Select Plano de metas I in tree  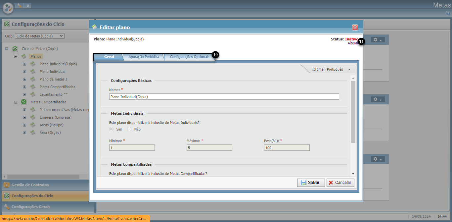pos(53,79)
